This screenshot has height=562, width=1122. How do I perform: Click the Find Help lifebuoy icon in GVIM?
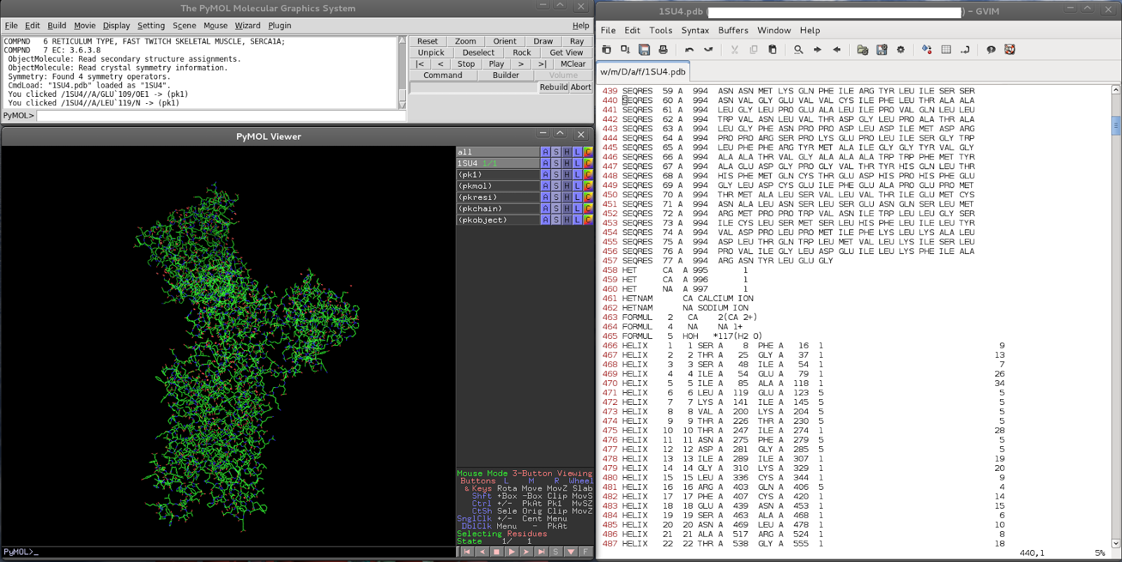coord(1010,50)
